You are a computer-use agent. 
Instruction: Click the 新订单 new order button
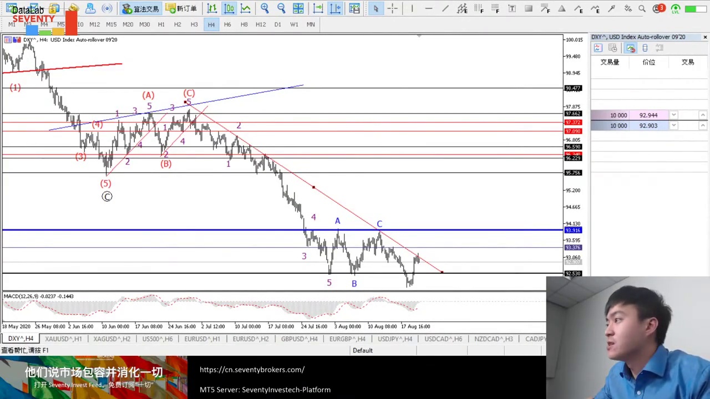(x=181, y=9)
